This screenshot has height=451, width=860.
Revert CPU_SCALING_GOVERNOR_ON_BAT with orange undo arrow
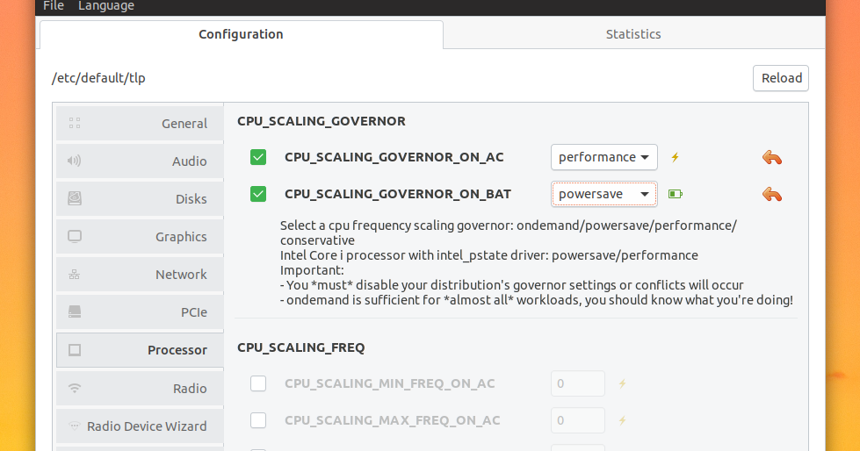(x=771, y=194)
